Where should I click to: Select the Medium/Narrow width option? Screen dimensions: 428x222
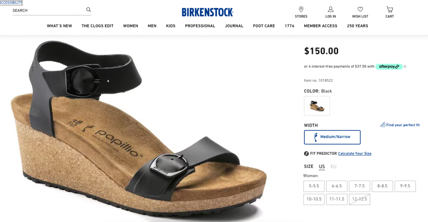click(332, 137)
